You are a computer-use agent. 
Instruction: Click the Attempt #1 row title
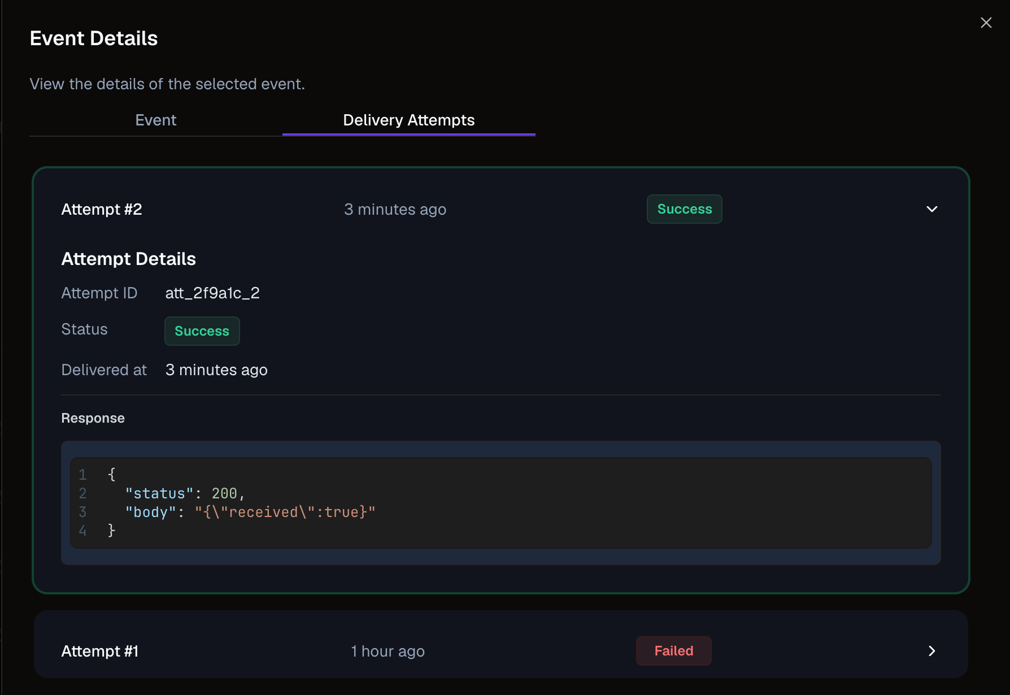point(100,651)
